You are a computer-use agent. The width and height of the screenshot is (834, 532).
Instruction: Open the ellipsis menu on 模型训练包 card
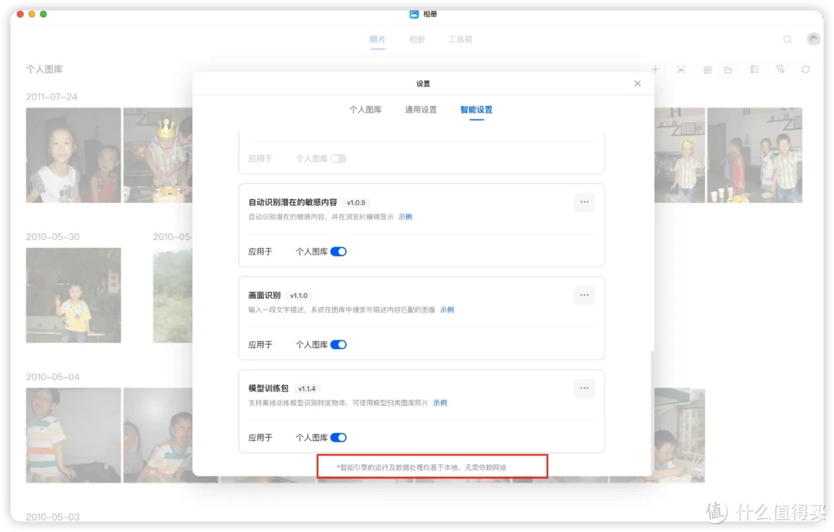tap(585, 387)
